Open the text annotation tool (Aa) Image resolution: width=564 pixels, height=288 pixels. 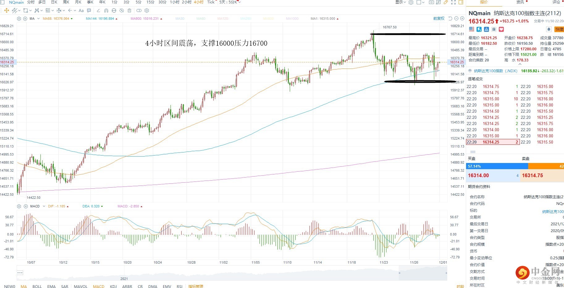81,10
